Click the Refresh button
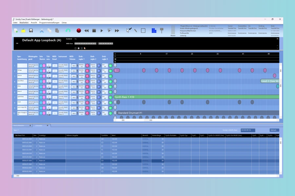 (x=274, y=130)
